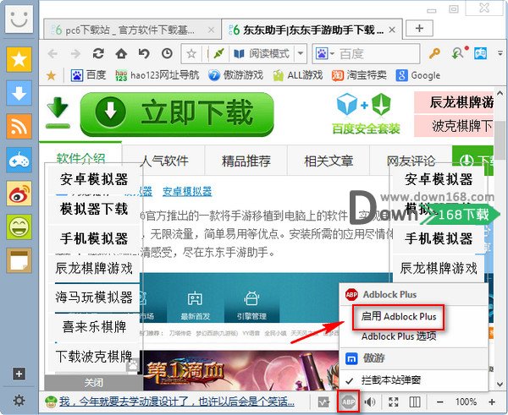The image size is (508, 415).
Task: Click 海马玩模拟器 in left ad panel
Action: 94,298
